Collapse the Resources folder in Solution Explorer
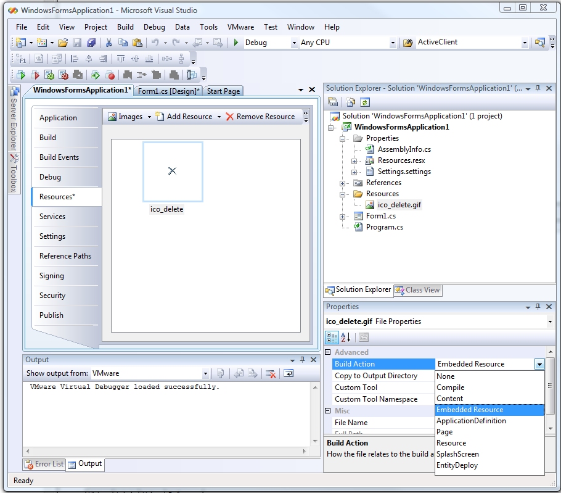The image size is (561, 493). pyautogui.click(x=342, y=193)
